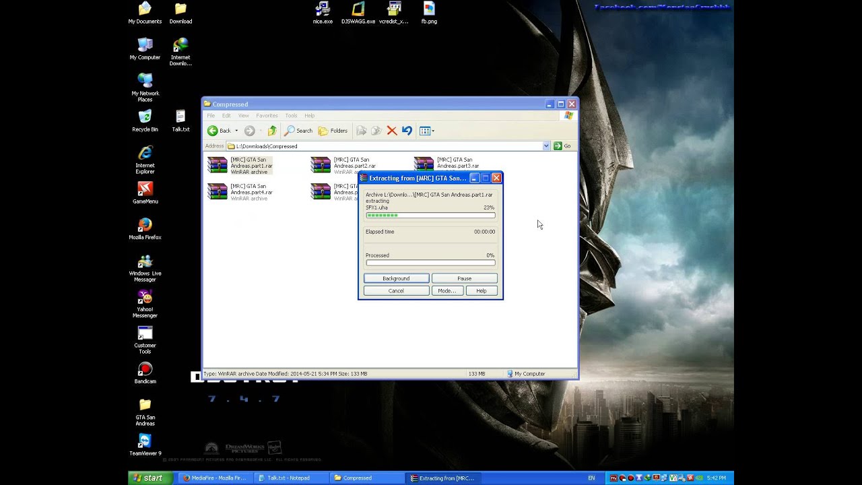Click the Processed total progress bar
Image resolution: width=862 pixels, height=485 pixels.
pos(430,263)
